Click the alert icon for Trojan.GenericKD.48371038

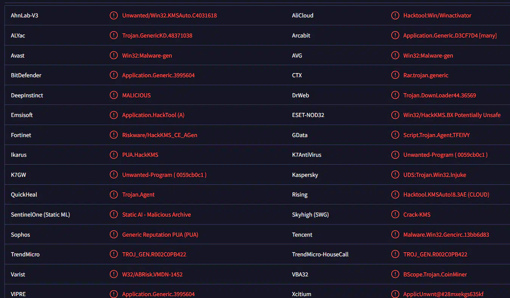pyautogui.click(x=114, y=35)
